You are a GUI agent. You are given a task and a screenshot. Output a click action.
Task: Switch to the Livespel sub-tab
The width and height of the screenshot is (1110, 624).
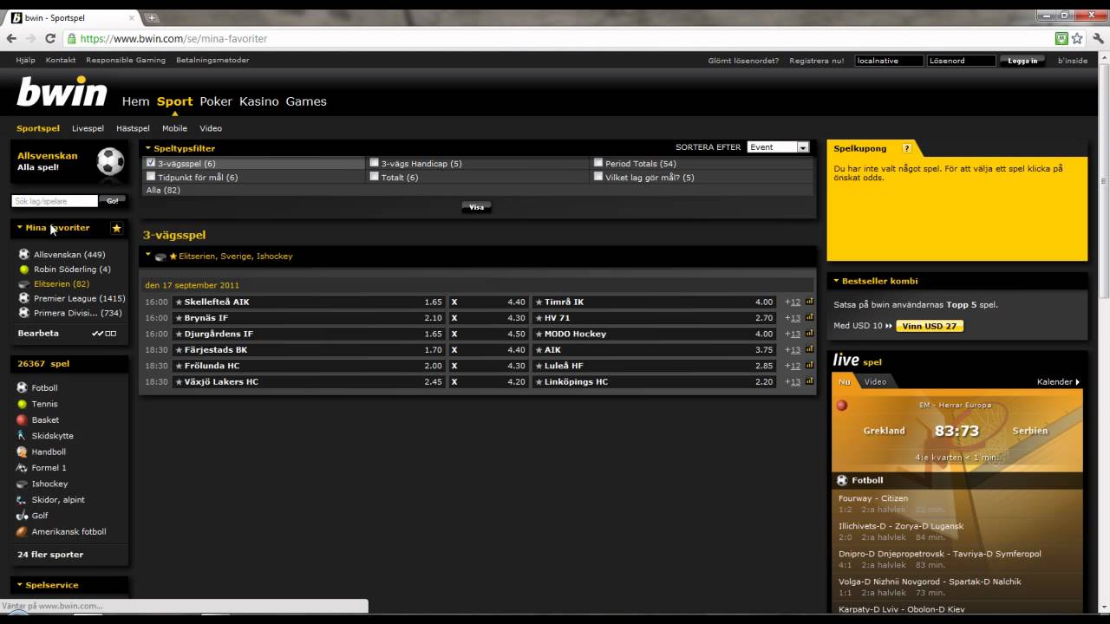88,128
